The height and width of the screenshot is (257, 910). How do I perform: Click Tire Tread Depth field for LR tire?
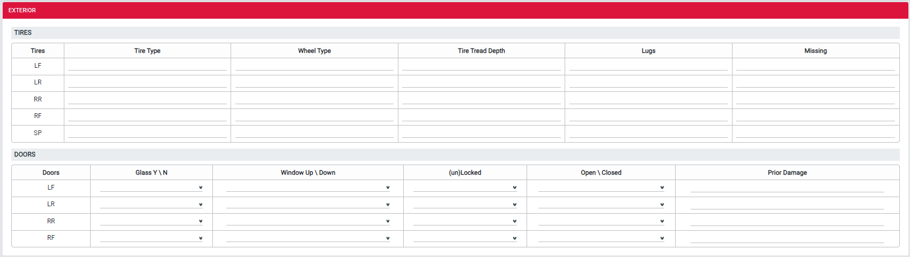coord(482,83)
